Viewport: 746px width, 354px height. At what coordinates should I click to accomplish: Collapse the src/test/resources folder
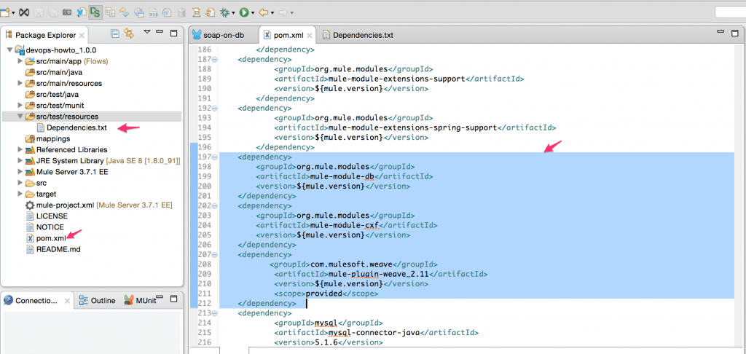20,117
